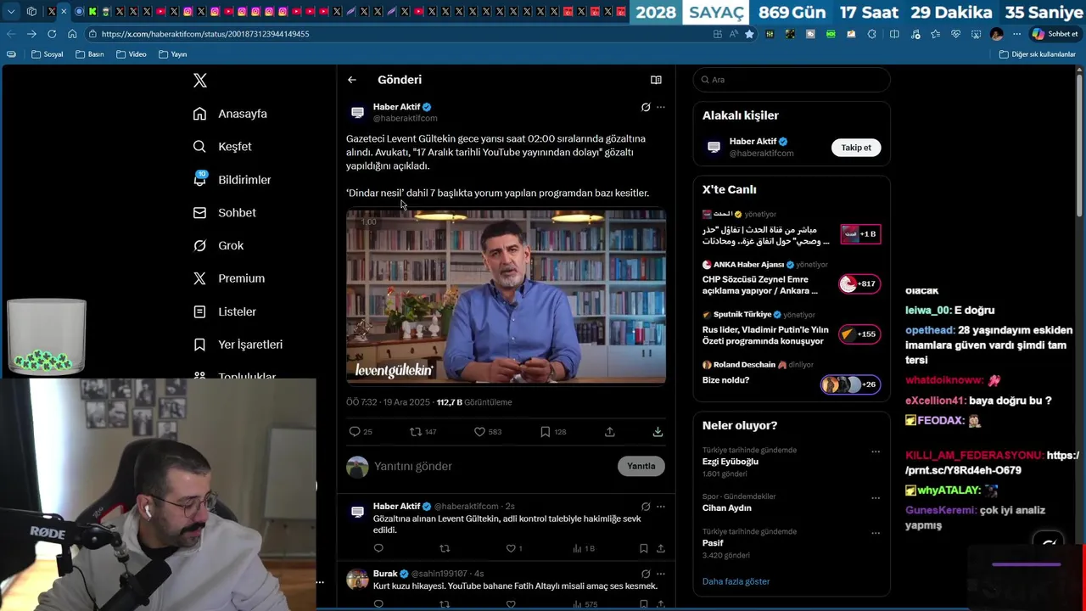
Task: Bookmark the post with 128 bookmarks
Action: tap(553, 432)
